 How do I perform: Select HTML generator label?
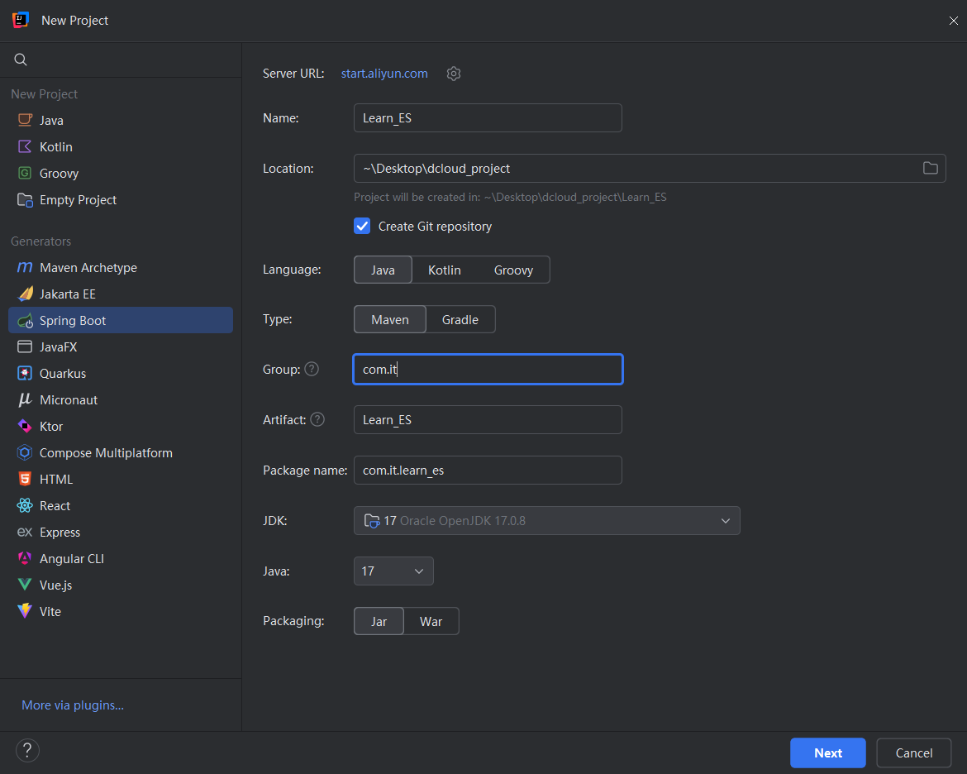56,480
